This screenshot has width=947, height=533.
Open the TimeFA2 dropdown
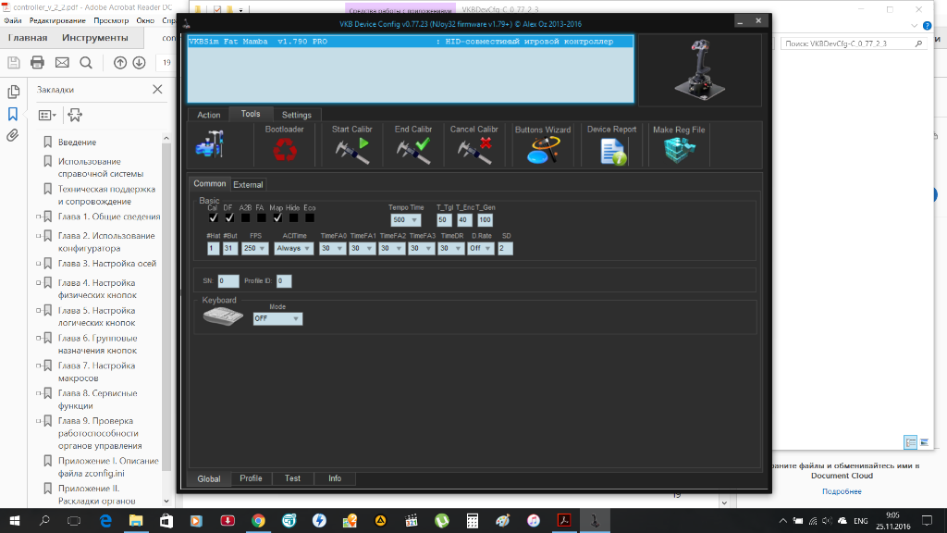click(x=391, y=248)
